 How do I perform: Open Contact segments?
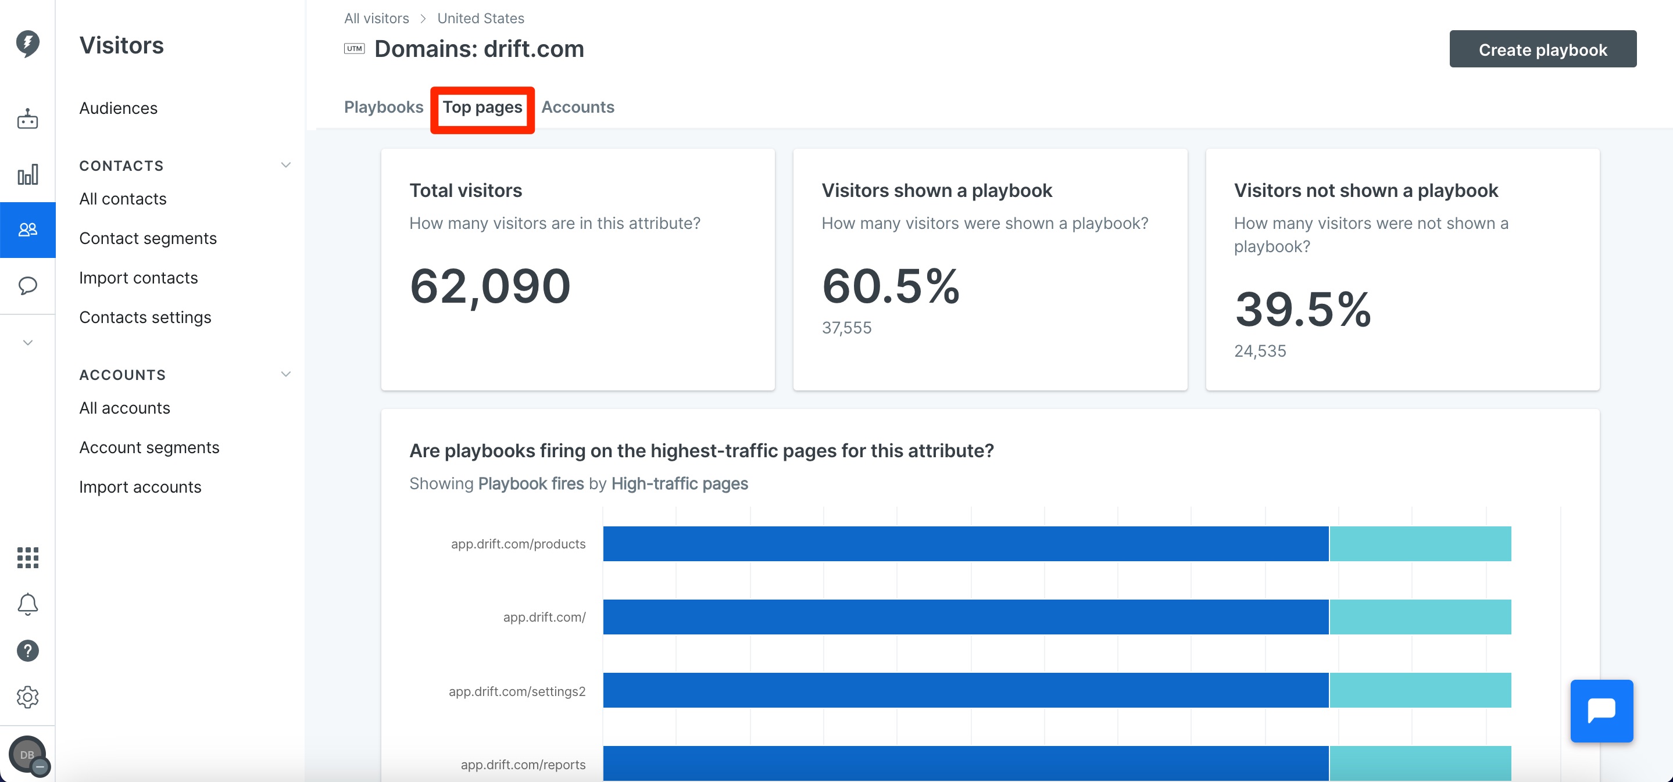pos(148,238)
